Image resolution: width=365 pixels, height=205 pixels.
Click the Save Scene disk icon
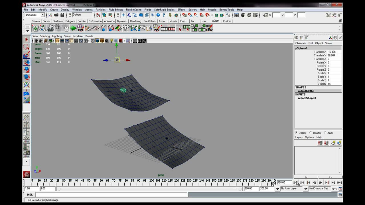62,15
